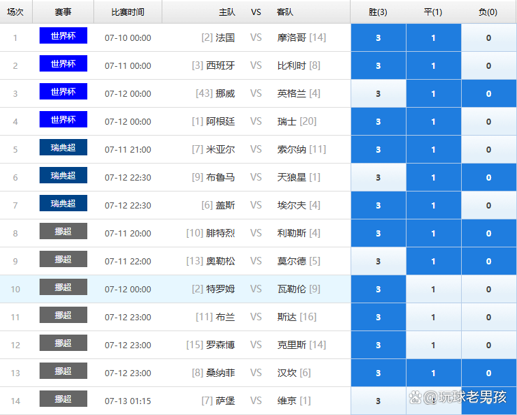Toggle draw (1) for 盖斯 vs 埃尔夫
The height and width of the screenshot is (415, 517).
coord(434,206)
